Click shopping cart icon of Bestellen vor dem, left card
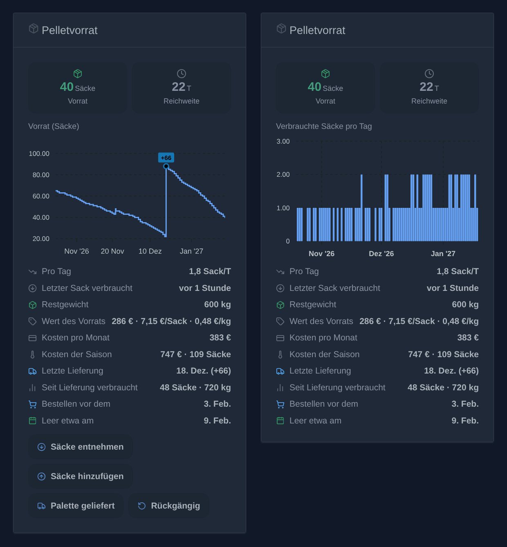 [x=33, y=404]
